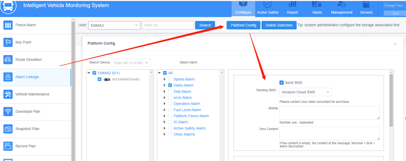This screenshot has width=406, height=161.
Task: Collapse the EMMA2 tree node
Action: [89, 73]
